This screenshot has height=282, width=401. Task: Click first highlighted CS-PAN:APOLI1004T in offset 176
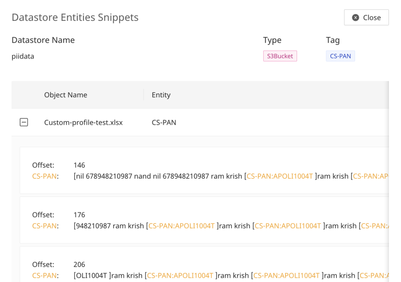(181, 226)
